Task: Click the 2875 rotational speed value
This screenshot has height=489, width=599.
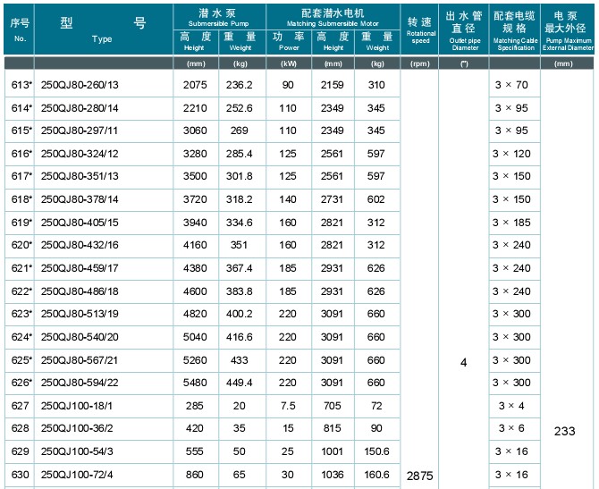Action: pos(419,474)
